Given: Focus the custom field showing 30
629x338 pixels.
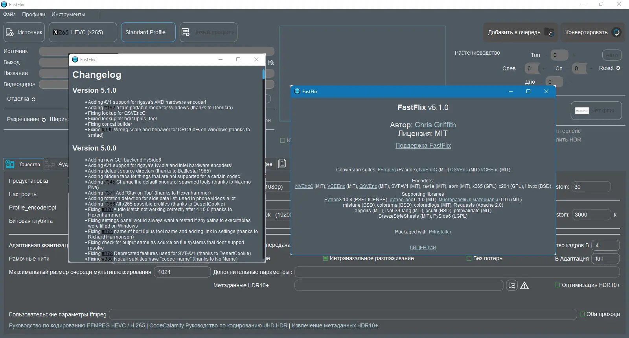Looking at the screenshot, I should pyautogui.click(x=591, y=187).
